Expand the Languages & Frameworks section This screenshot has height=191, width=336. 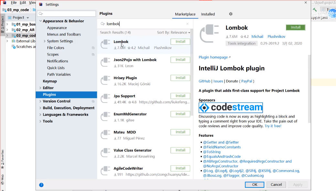point(40,114)
